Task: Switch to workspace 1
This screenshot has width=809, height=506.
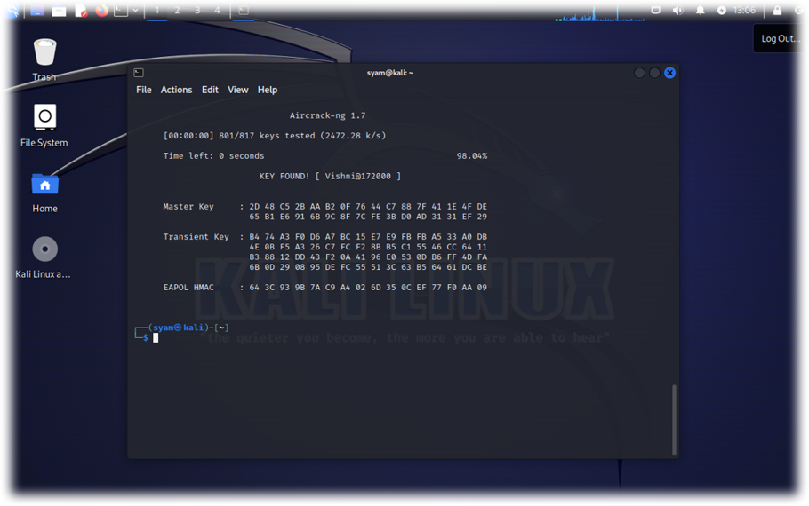Action: tap(156, 11)
